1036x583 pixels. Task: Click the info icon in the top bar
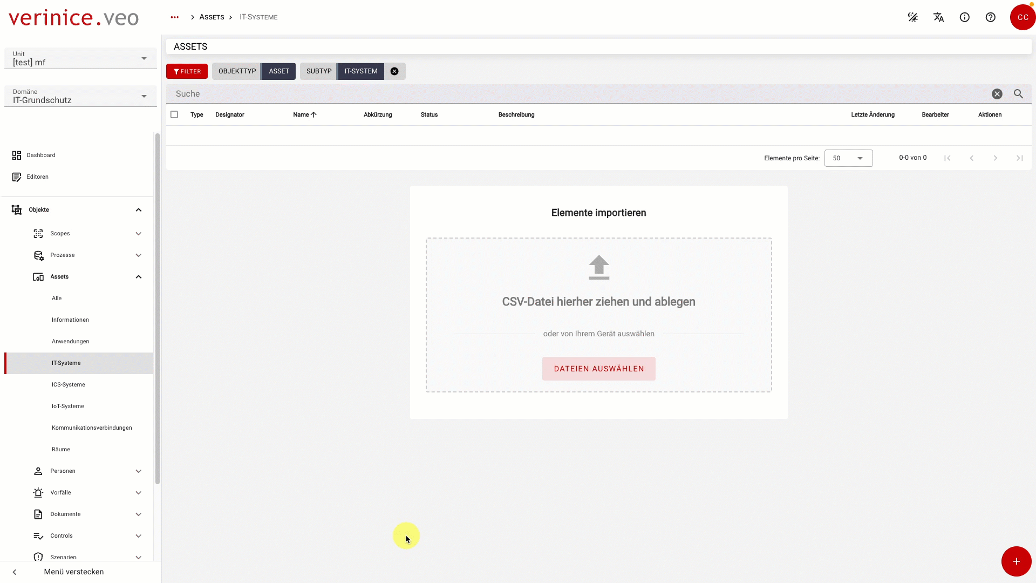click(x=965, y=17)
